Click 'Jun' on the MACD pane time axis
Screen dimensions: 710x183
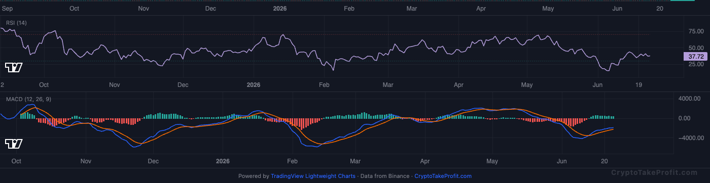tap(561, 161)
